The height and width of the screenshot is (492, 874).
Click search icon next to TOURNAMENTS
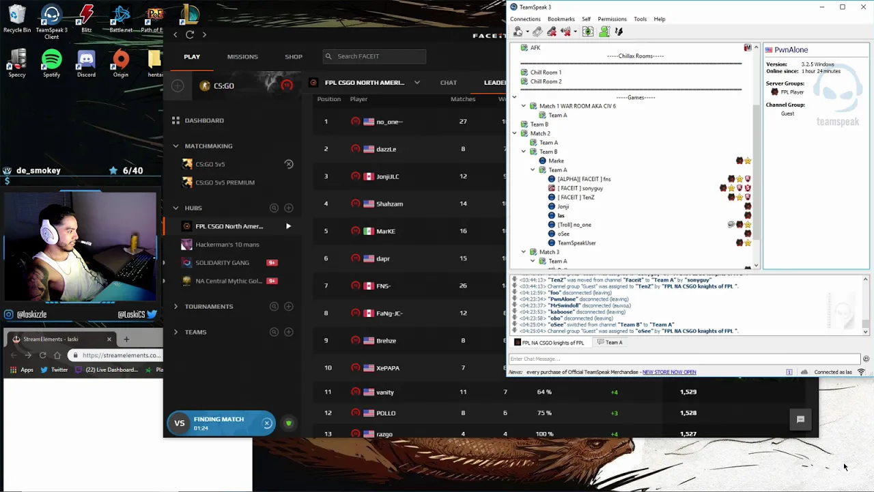tap(274, 306)
